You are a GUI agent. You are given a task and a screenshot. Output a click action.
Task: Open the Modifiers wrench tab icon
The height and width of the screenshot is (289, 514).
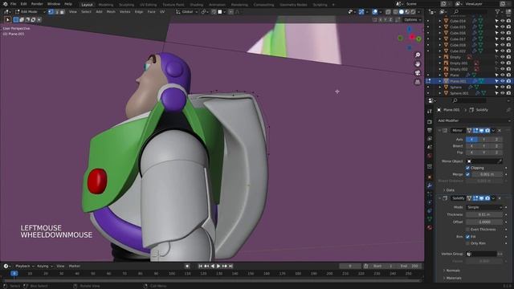(430, 185)
